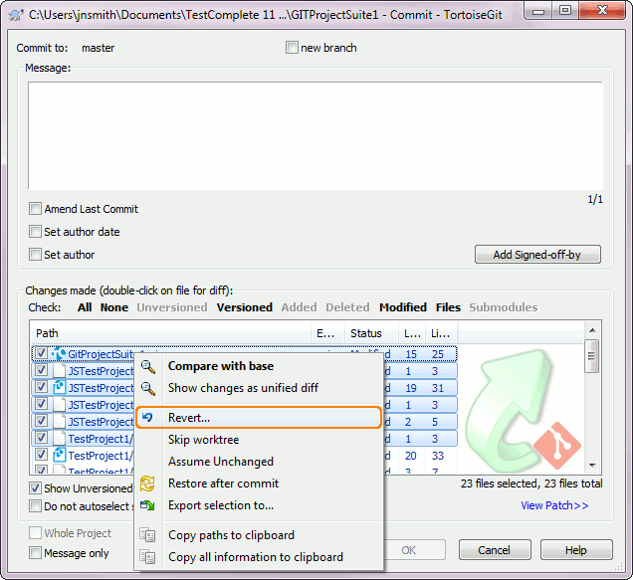Select Restore after commit

[x=259, y=483]
